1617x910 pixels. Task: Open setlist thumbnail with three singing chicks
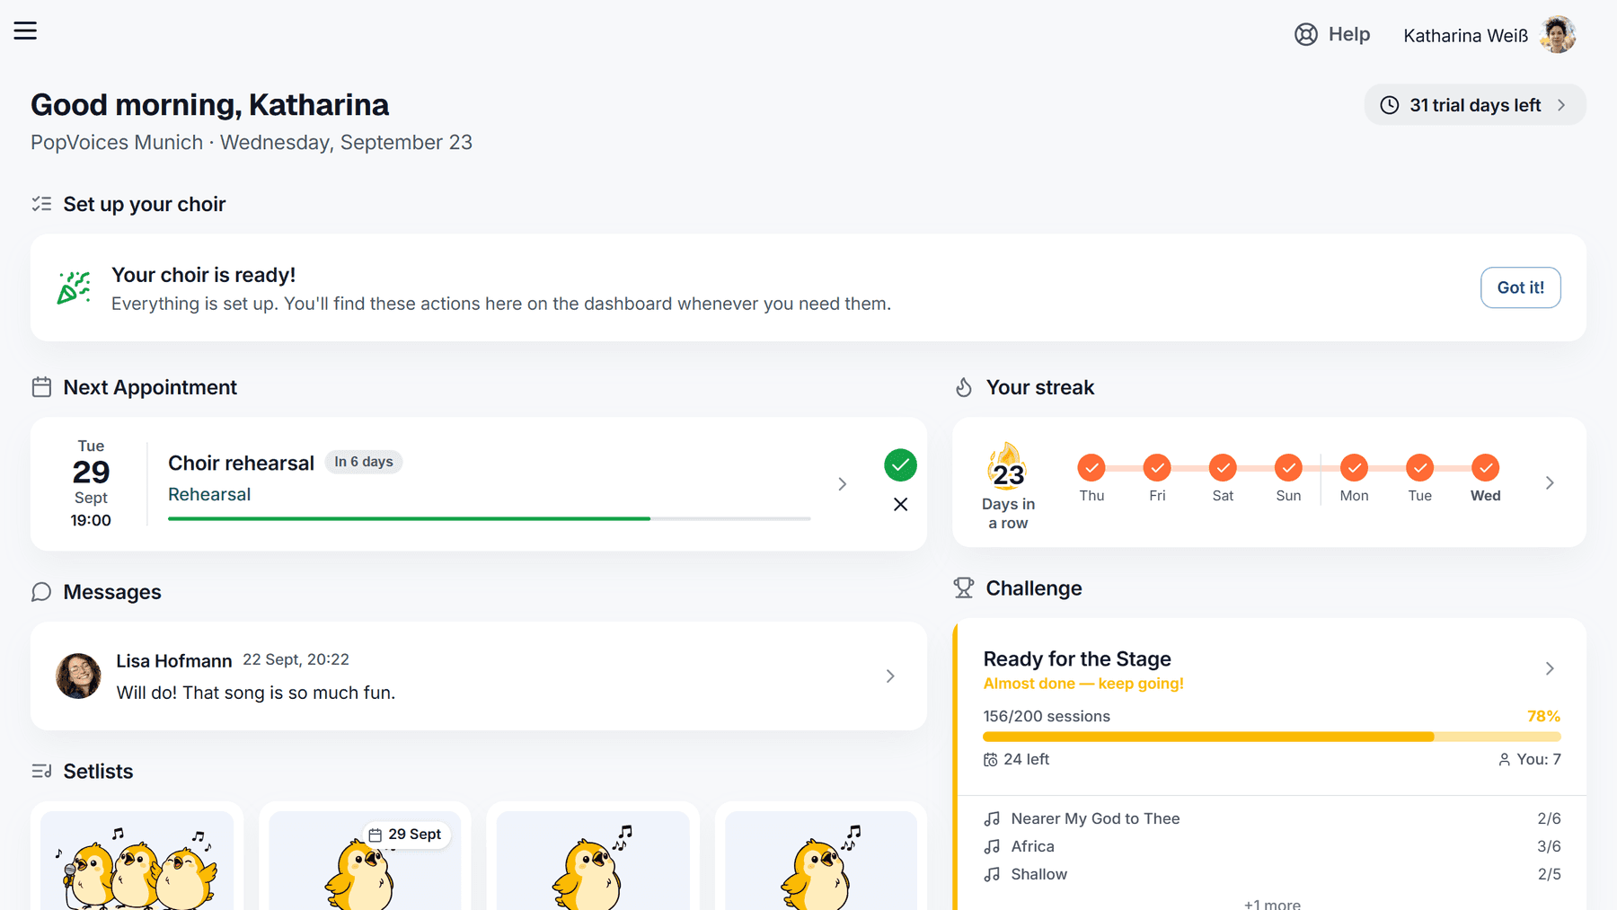tap(137, 861)
